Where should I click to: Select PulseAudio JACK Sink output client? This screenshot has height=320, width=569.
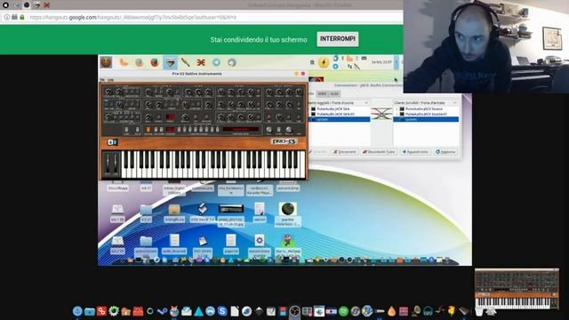pyautogui.click(x=333, y=108)
